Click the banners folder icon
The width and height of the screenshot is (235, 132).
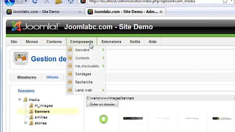(31, 111)
